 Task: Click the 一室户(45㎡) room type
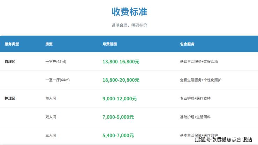pos(56,62)
